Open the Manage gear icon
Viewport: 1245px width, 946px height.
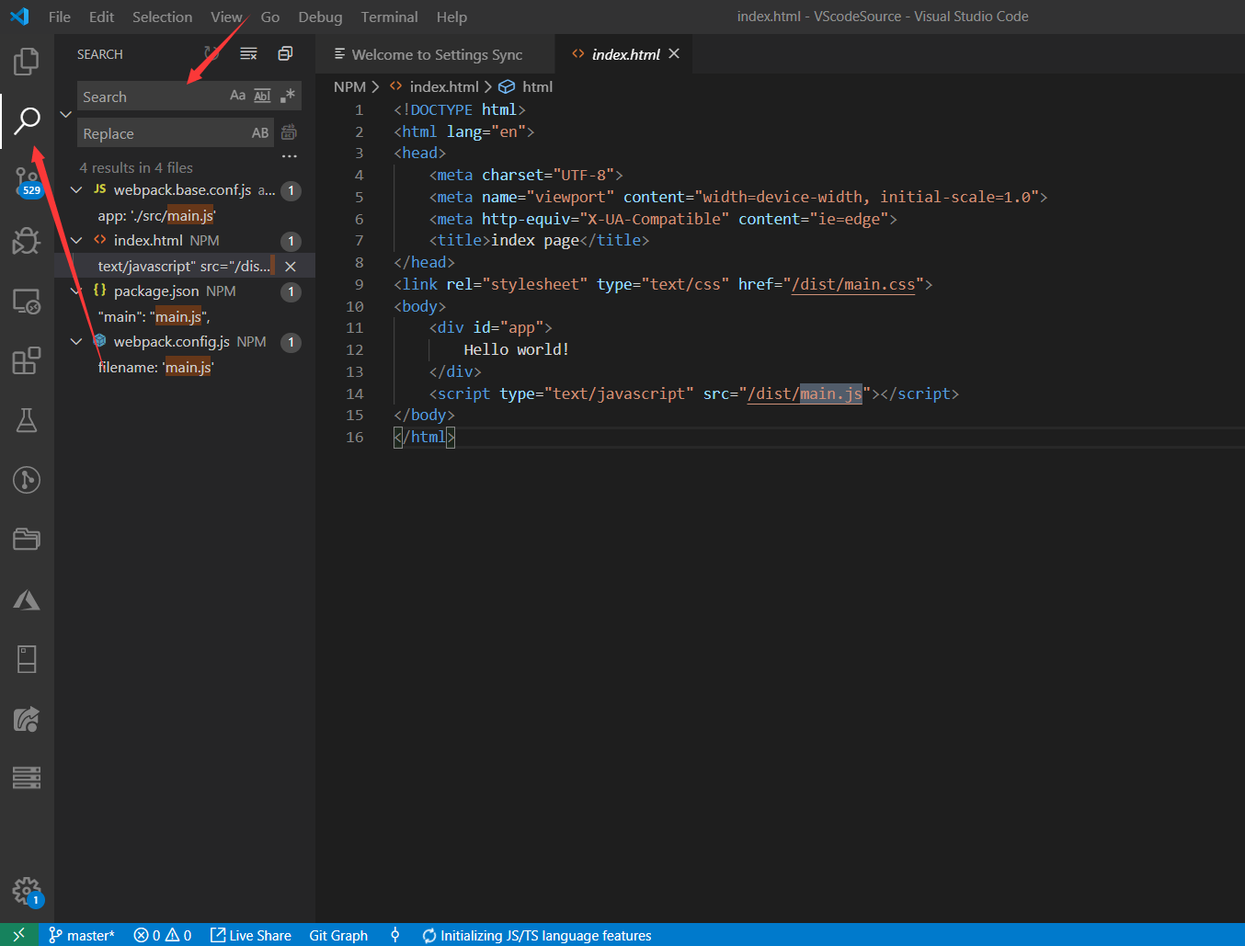27,890
